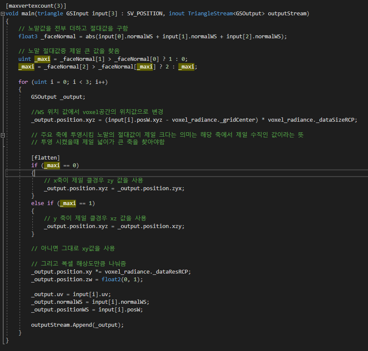Click comment '// 아니면 그대로 xy값을 사용'
This screenshot has width=368, height=351.
click(73, 248)
